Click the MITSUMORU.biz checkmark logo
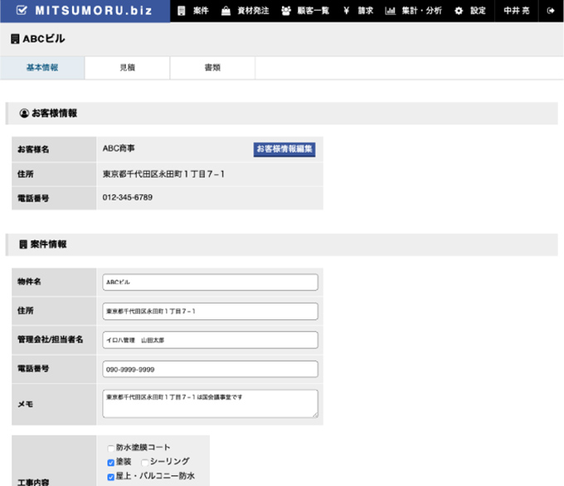564x486 pixels. (21, 11)
